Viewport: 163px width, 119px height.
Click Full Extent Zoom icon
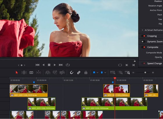113,73
